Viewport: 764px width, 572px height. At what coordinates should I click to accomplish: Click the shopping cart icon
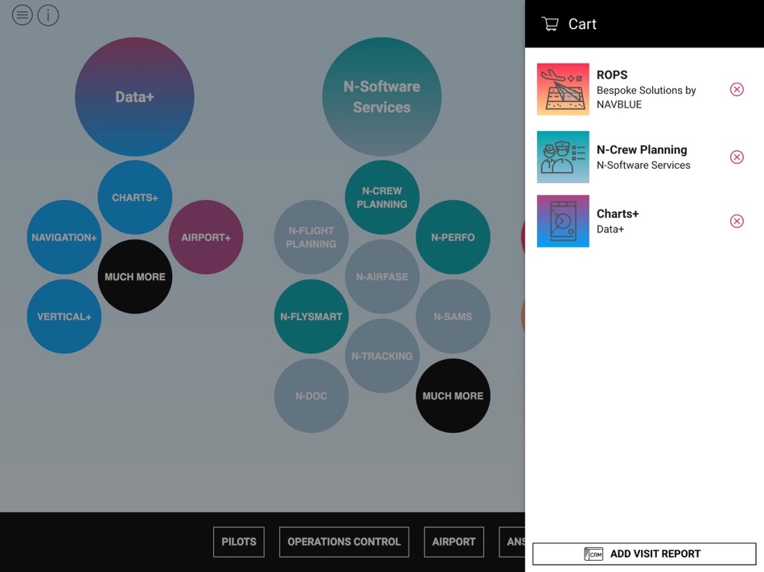point(550,24)
